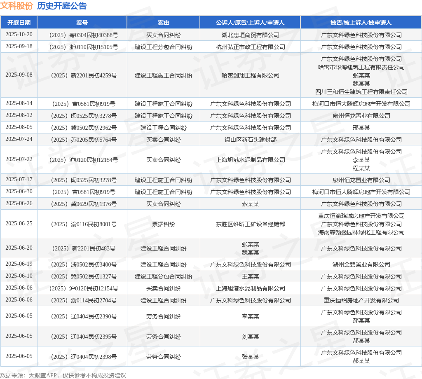Click the date 2025-08-12
The height and width of the screenshot is (379, 422).
(x=19, y=115)
